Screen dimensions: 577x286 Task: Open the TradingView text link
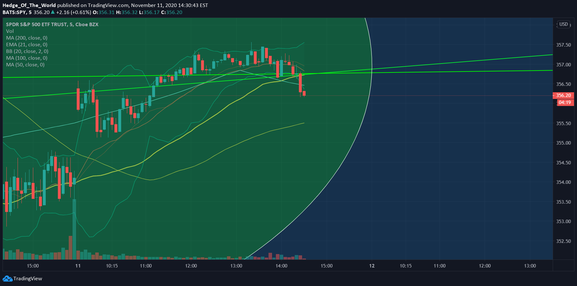tap(28, 278)
